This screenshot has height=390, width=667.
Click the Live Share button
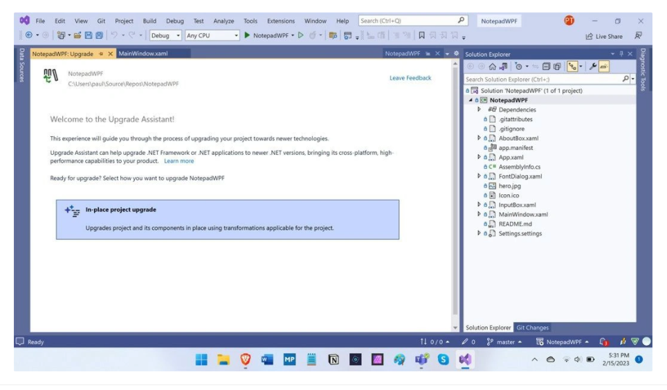point(603,37)
